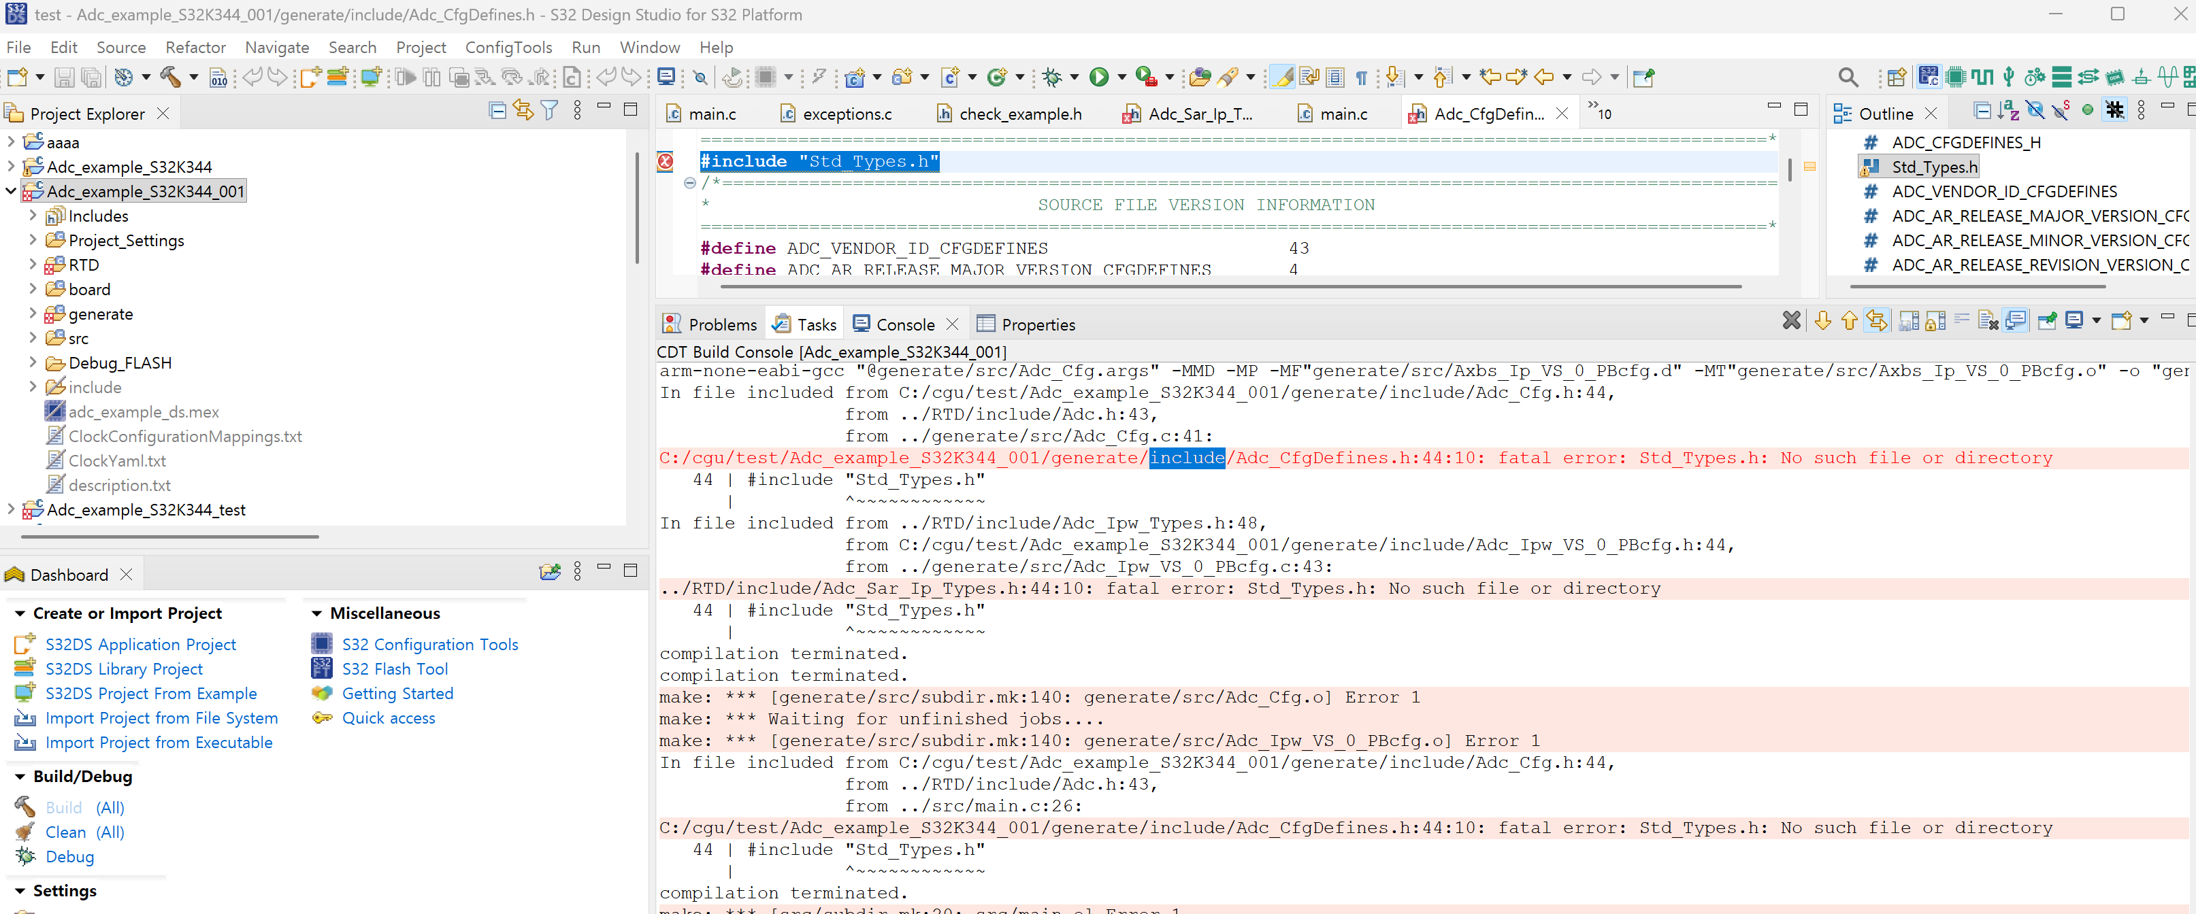
Task: Click previous error up arrow in console
Action: 1848,321
